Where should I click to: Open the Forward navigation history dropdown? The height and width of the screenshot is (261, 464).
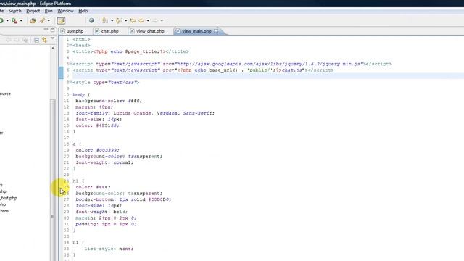[x=162, y=21]
